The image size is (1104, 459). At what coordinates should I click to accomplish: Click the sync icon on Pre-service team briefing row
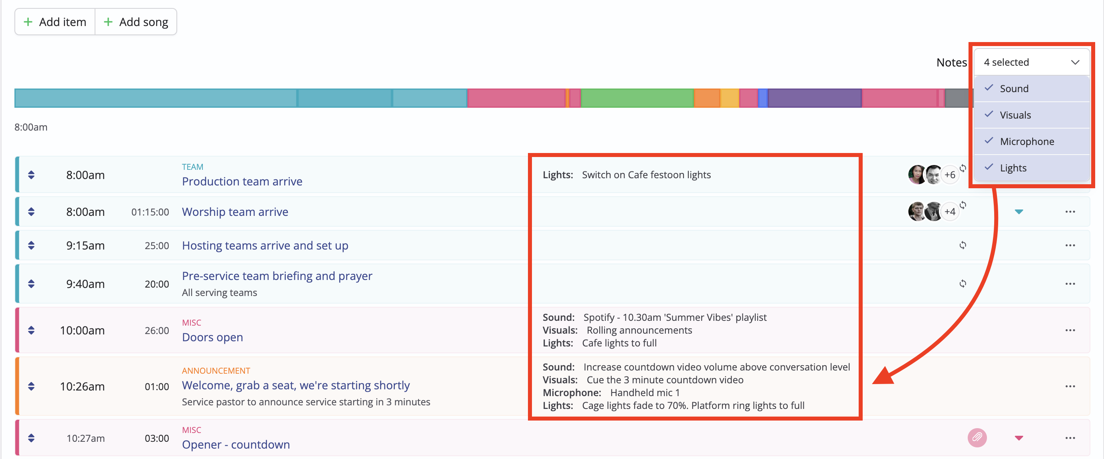[963, 284]
